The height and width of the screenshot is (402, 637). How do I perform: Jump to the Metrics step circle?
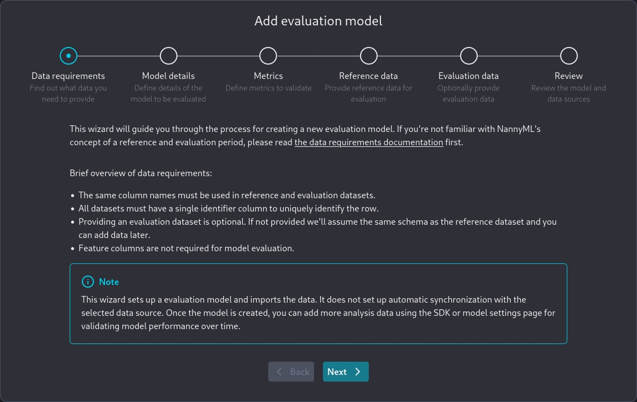coord(268,56)
